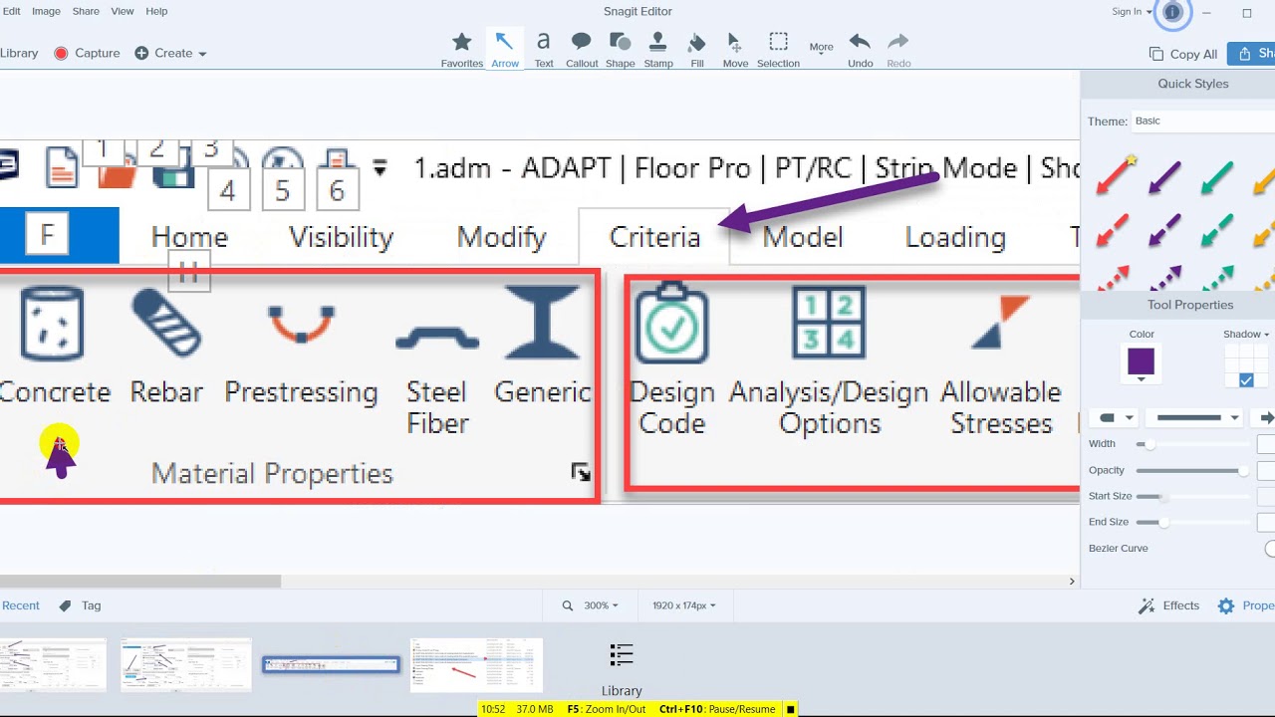Viewport: 1275px width, 717px height.
Task: Click the Effects magic wand icon
Action: 1147,605
